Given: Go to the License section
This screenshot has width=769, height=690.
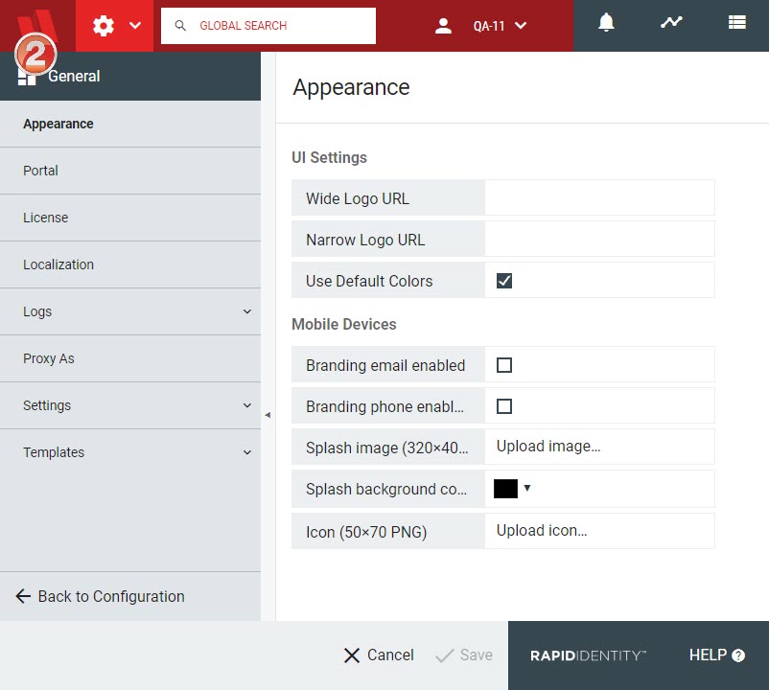Looking at the screenshot, I should point(130,218).
